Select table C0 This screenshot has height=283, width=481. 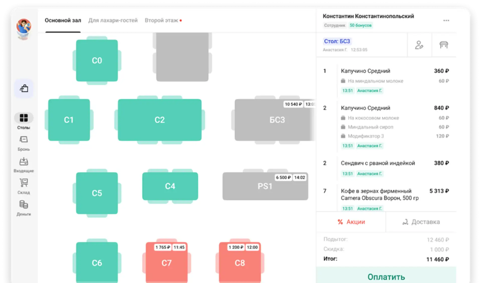click(97, 60)
